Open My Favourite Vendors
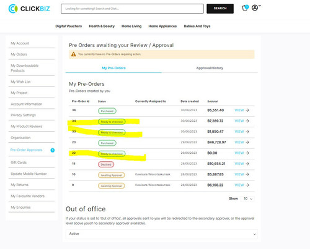This screenshot has height=249, width=310. (28, 196)
